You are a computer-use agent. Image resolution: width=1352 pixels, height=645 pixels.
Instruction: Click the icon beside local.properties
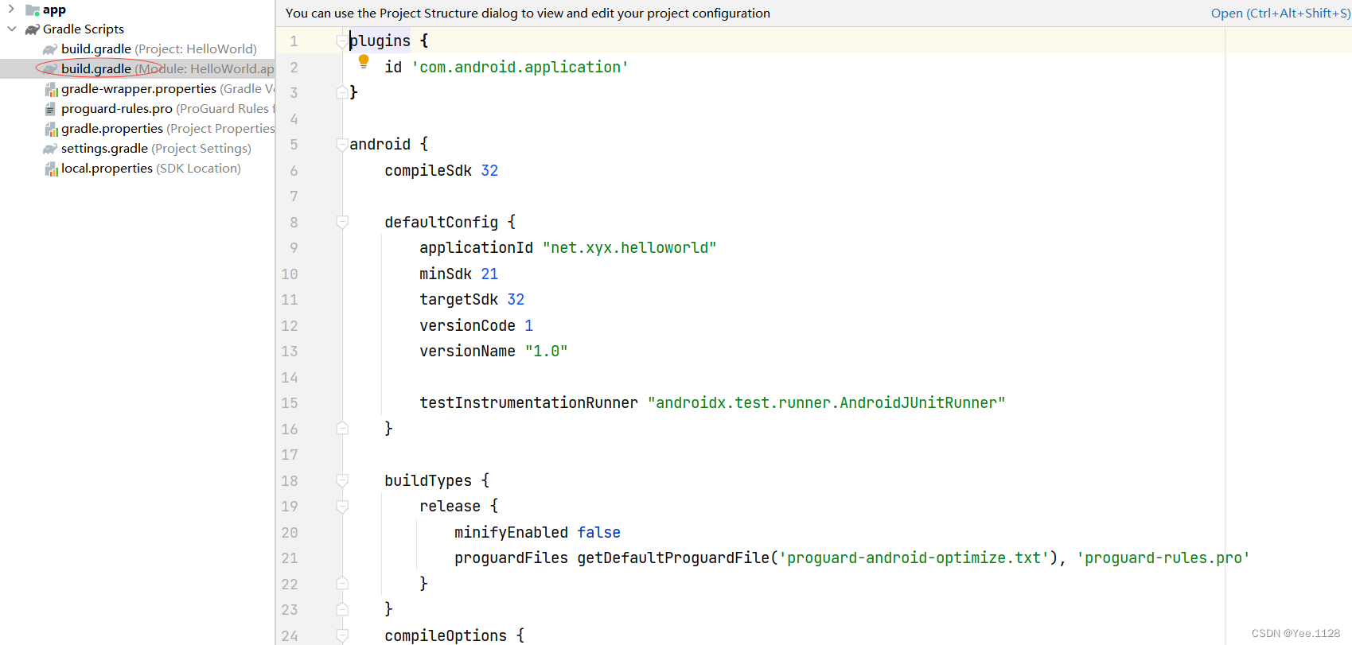click(x=51, y=169)
